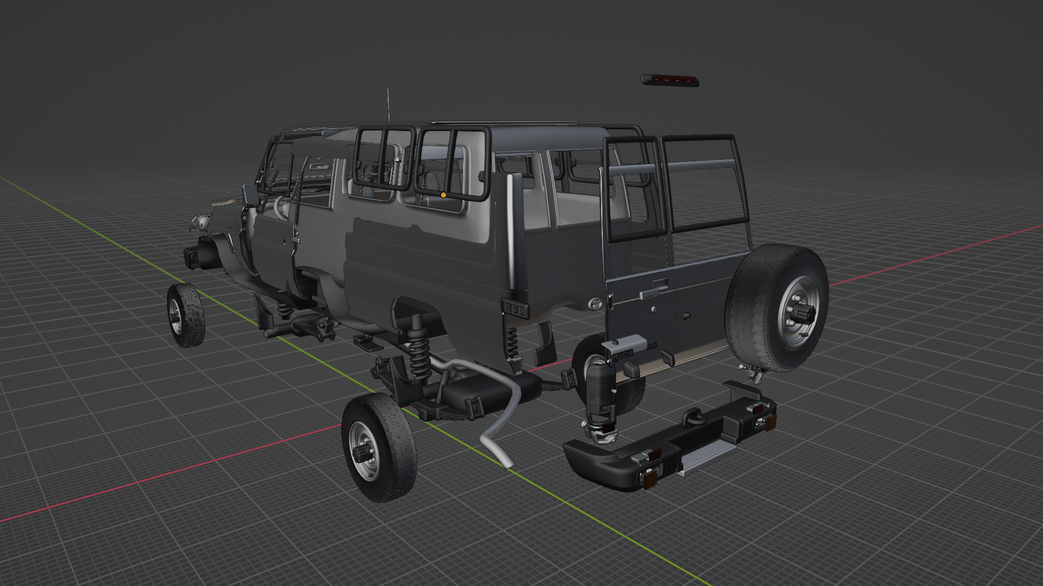Select the floating third brake light above roof
The width and height of the screenshot is (1043, 586).
(x=669, y=80)
